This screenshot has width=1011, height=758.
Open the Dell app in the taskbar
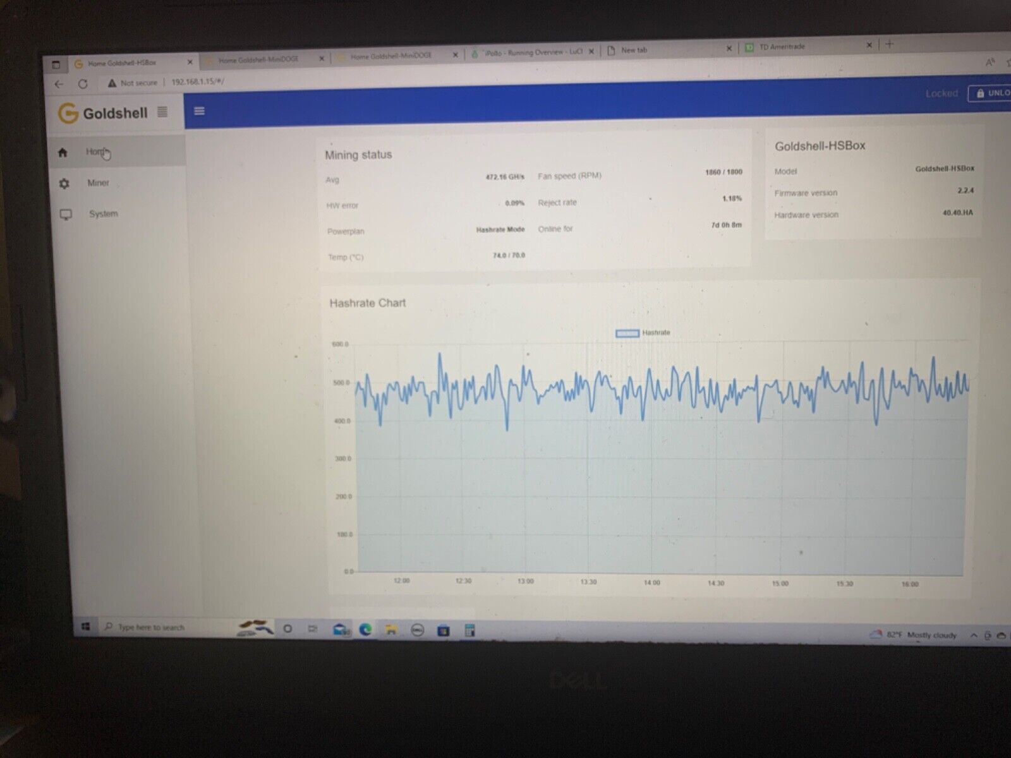click(x=417, y=630)
